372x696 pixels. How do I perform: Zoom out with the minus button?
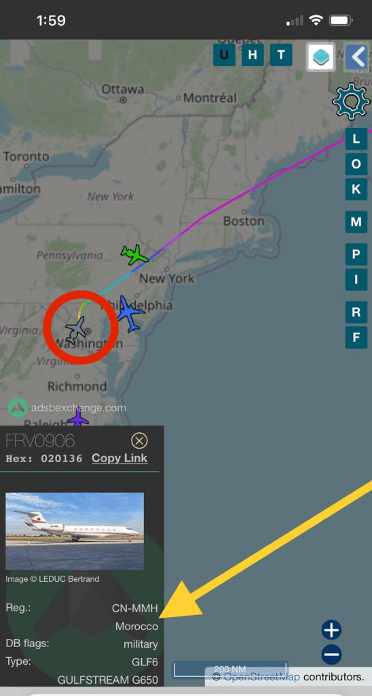pyautogui.click(x=332, y=654)
